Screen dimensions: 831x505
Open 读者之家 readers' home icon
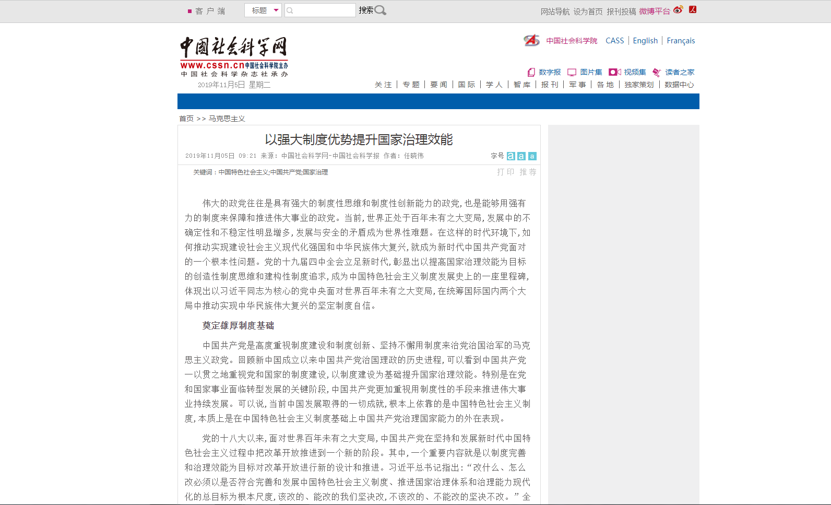(657, 72)
